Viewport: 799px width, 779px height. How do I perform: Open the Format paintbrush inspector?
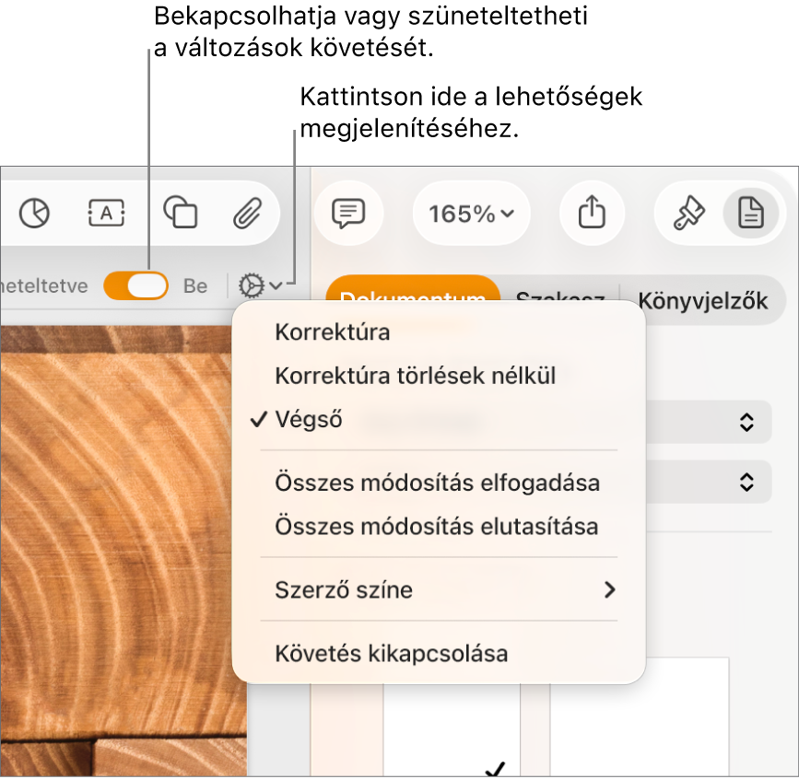click(689, 213)
